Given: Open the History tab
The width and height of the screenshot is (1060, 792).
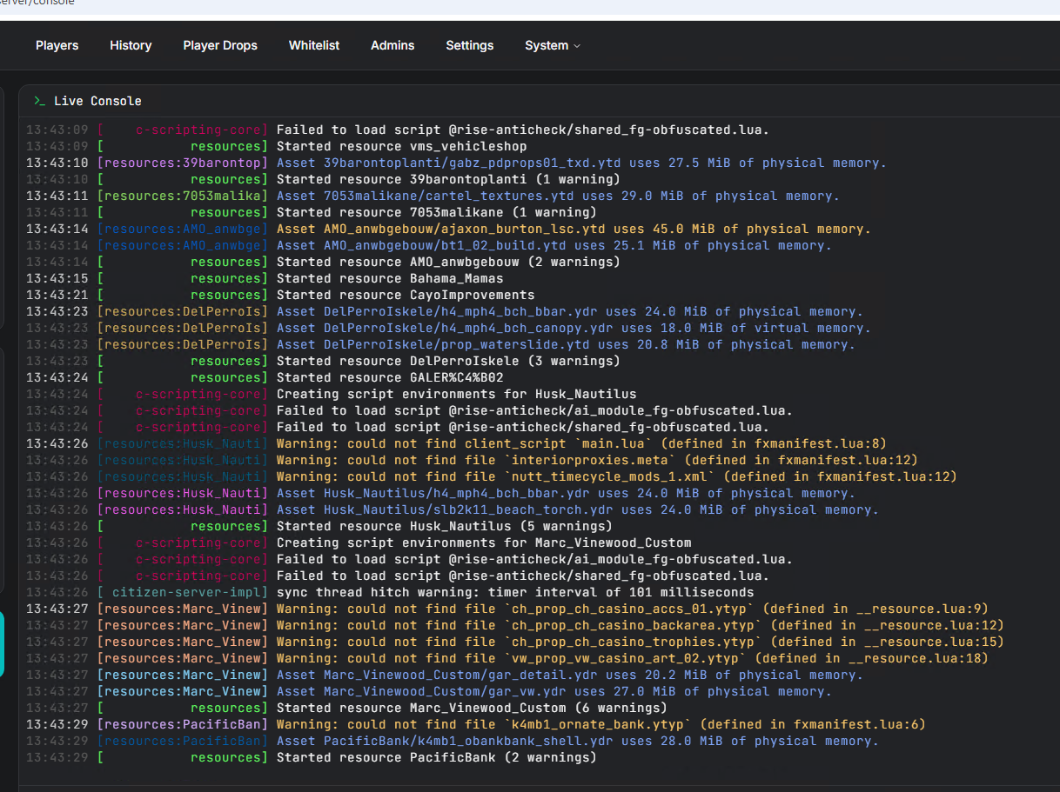Looking at the screenshot, I should [x=131, y=45].
